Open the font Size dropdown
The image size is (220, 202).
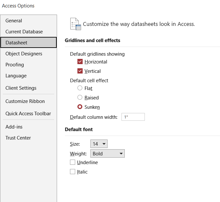point(99,144)
